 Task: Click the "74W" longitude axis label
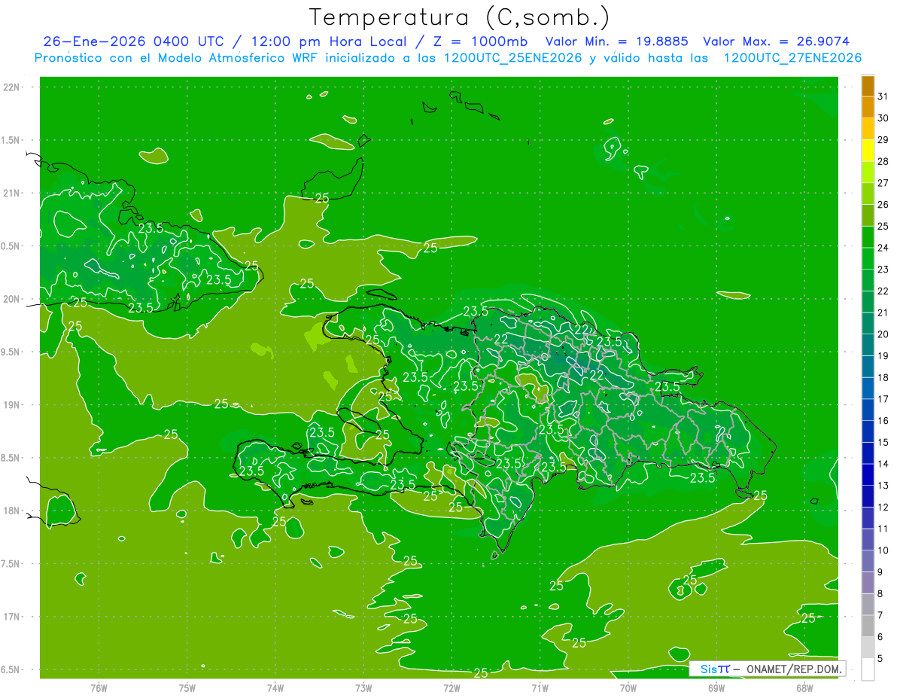pos(275,687)
